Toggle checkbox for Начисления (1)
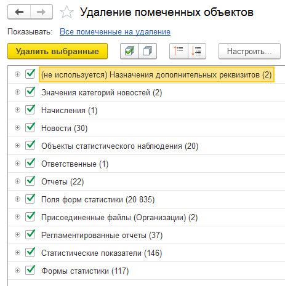 click(x=30, y=109)
